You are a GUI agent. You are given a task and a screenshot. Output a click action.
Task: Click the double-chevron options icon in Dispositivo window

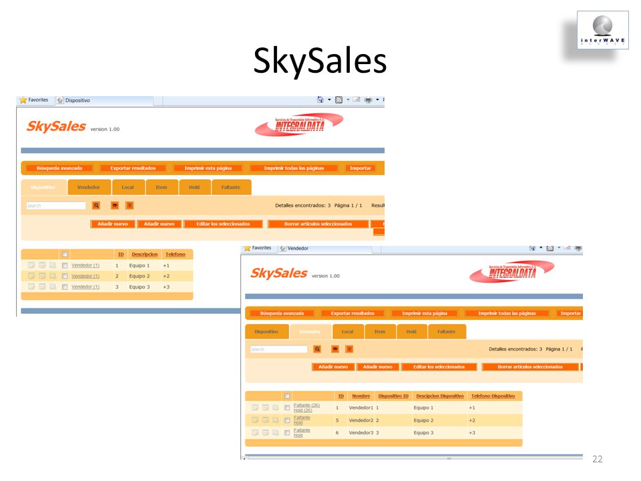click(130, 205)
